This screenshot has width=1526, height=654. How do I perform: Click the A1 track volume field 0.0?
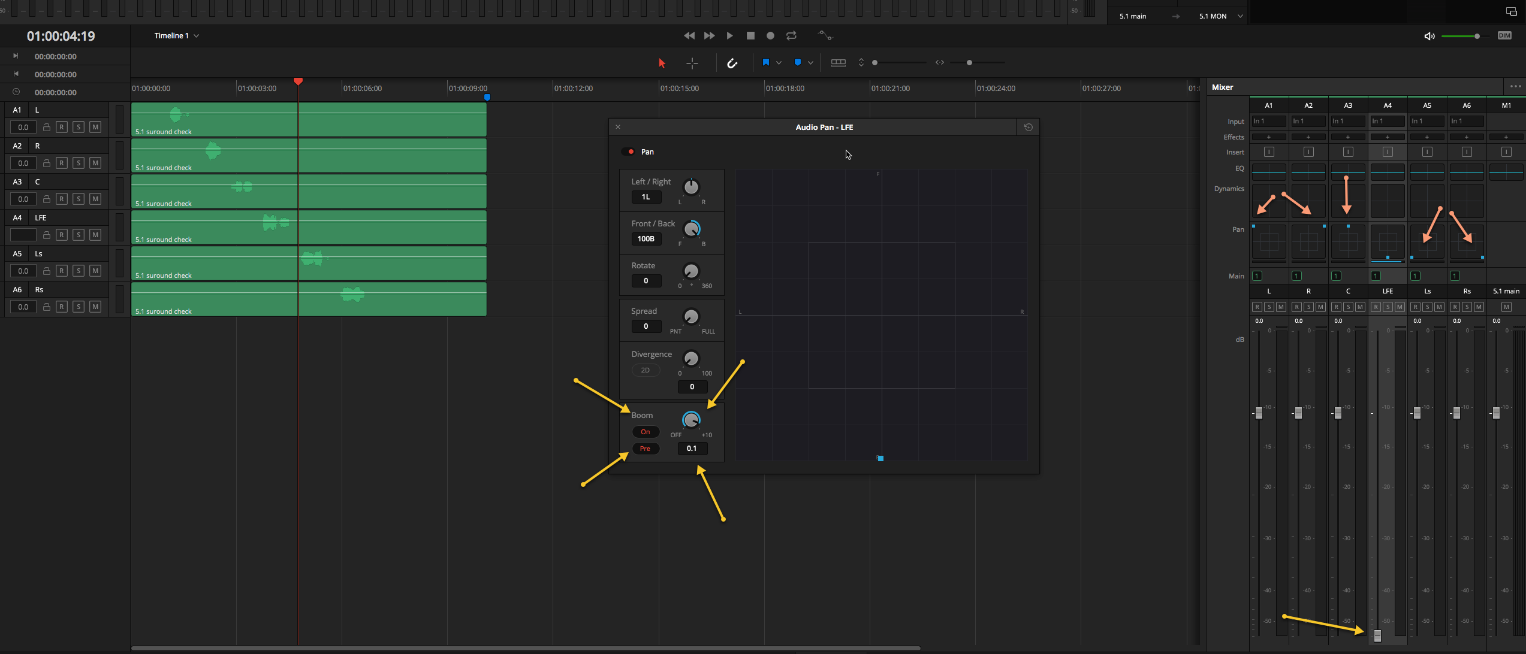coord(23,127)
